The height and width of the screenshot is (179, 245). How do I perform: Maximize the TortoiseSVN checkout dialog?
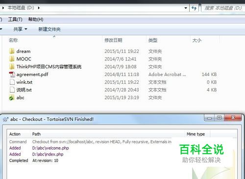point(220,118)
